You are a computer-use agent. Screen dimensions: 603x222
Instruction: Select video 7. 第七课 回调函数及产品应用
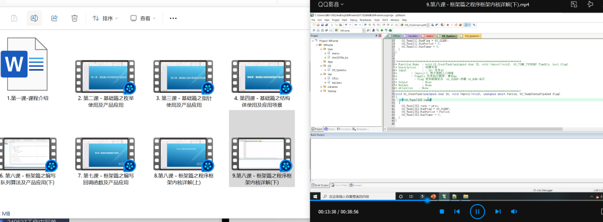coord(106,161)
